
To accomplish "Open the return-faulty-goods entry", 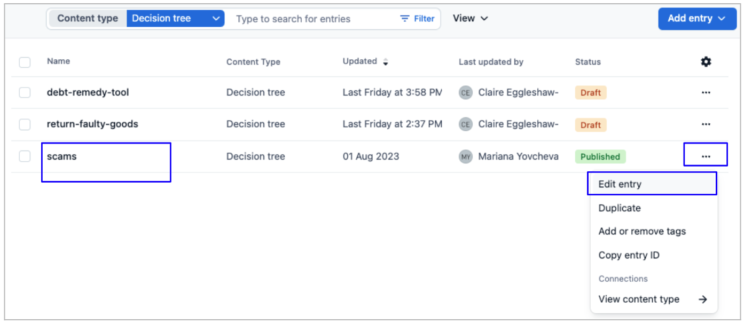I will point(92,124).
